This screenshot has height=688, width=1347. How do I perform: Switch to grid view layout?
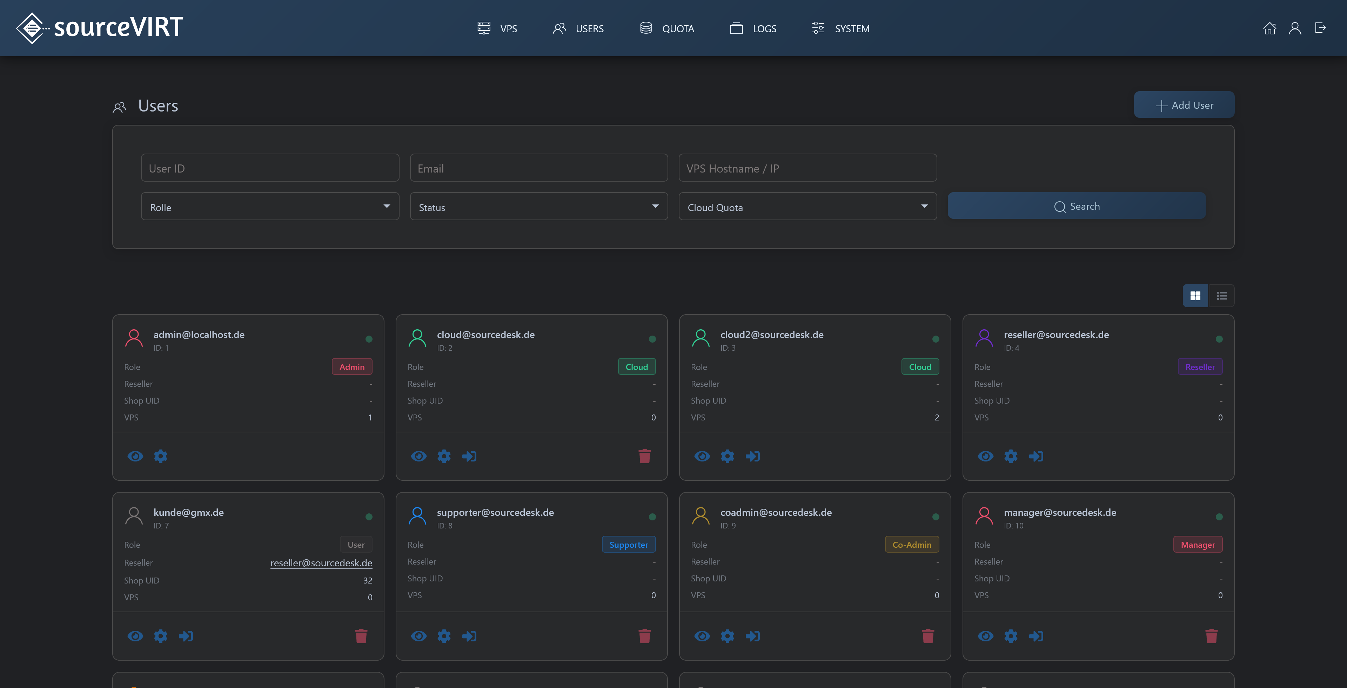point(1195,295)
